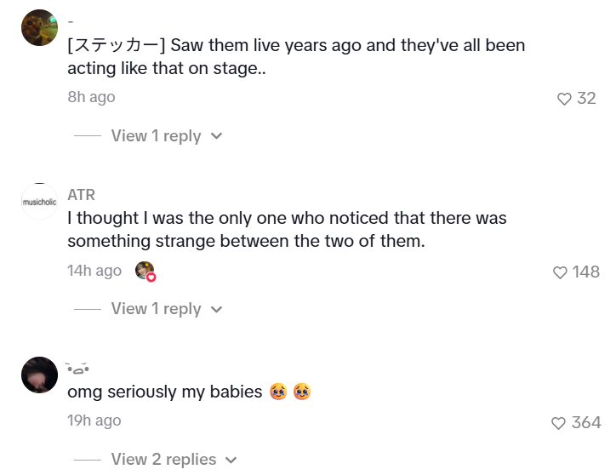This screenshot has height=475, width=616.
Task: Click chevron beside ATR's View 1 reply
Action: click(x=216, y=310)
